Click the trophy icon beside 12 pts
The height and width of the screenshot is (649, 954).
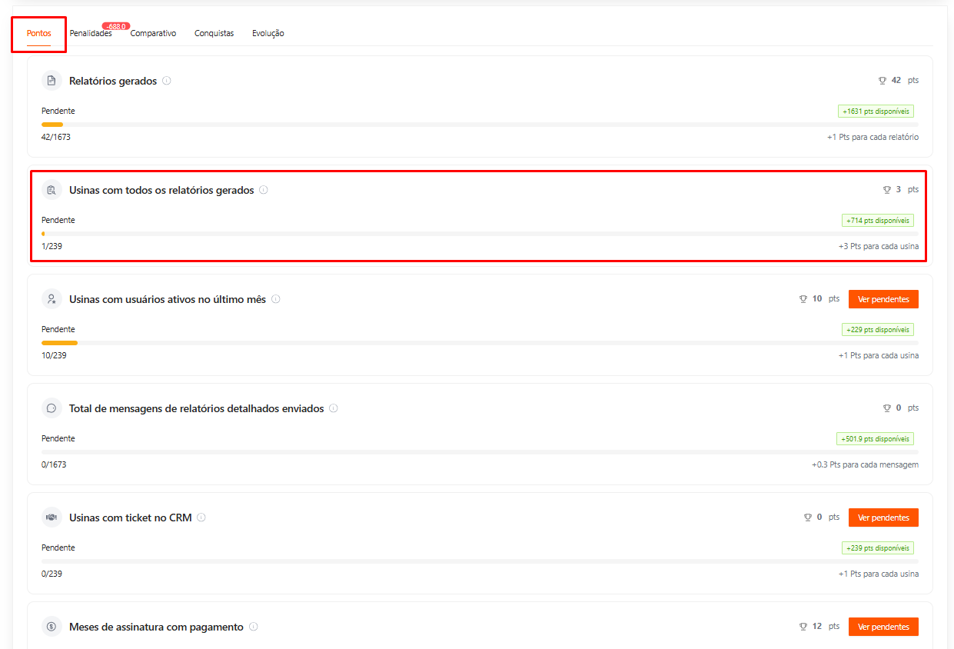[x=803, y=627]
